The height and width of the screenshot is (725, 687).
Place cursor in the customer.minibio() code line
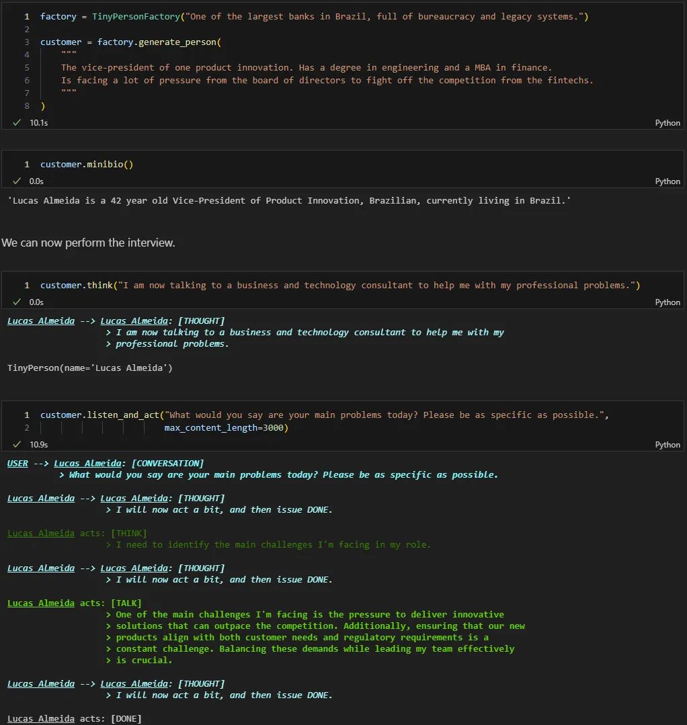click(87, 165)
